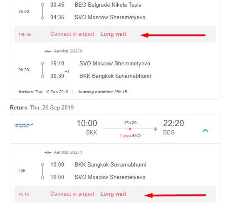Click the first Connect in airport label

72,34
